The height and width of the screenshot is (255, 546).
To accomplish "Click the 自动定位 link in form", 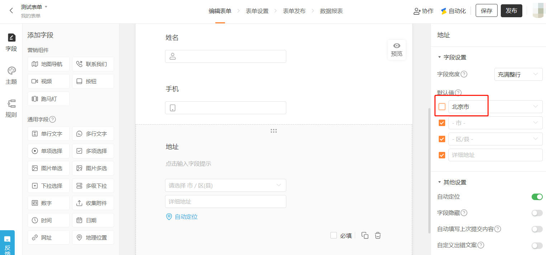I will pos(182,217).
